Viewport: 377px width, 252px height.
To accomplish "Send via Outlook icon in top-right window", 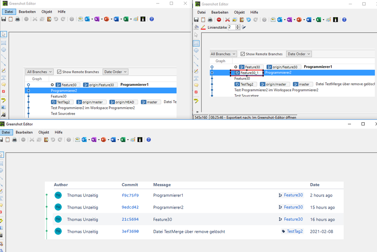I will (280, 20).
